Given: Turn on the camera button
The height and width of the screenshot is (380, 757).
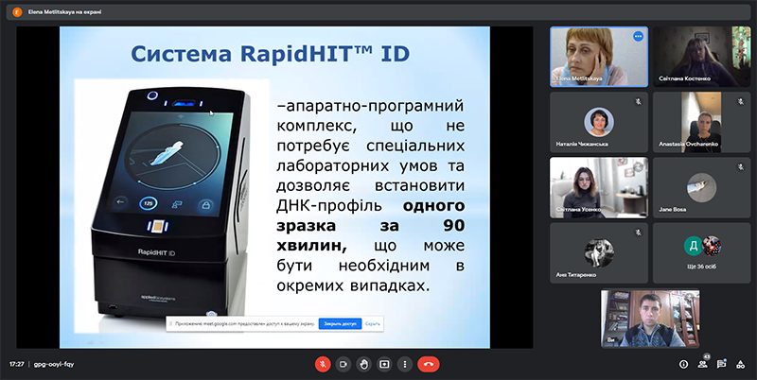Looking at the screenshot, I should click(x=343, y=364).
